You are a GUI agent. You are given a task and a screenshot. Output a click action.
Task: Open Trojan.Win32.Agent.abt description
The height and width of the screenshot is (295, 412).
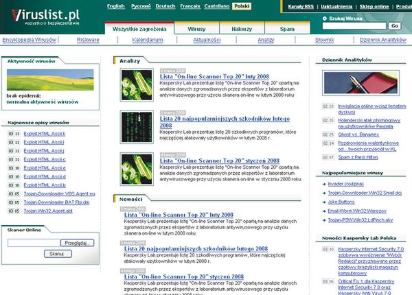coord(48,211)
